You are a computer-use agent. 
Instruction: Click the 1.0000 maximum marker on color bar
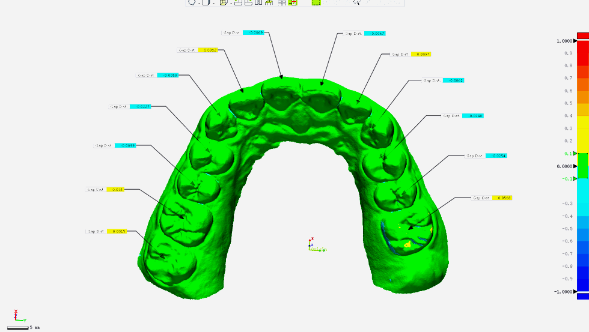[564, 41]
